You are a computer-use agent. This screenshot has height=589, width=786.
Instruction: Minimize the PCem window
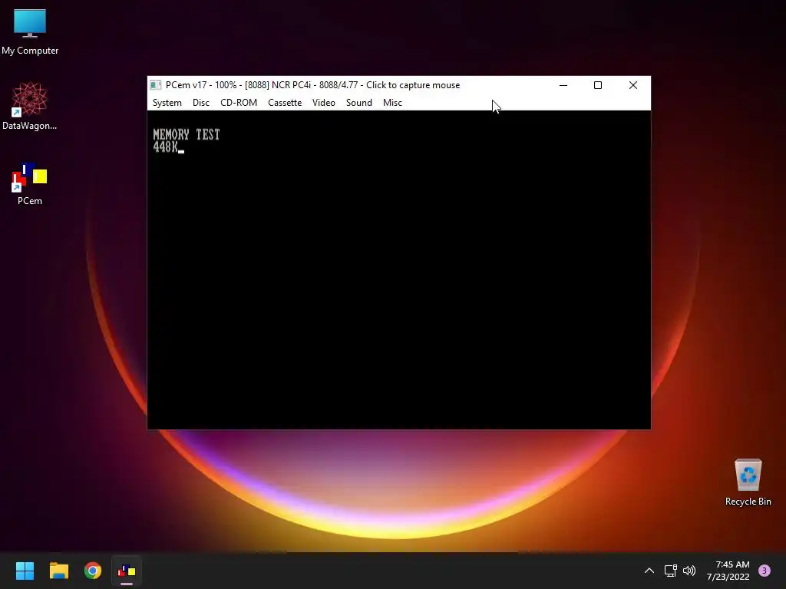[563, 85]
